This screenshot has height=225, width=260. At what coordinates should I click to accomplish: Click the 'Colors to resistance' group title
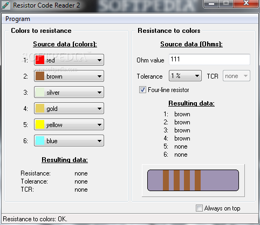tap(41, 31)
